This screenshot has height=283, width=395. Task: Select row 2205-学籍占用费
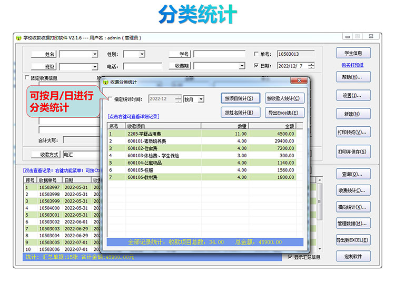[x=202, y=134]
